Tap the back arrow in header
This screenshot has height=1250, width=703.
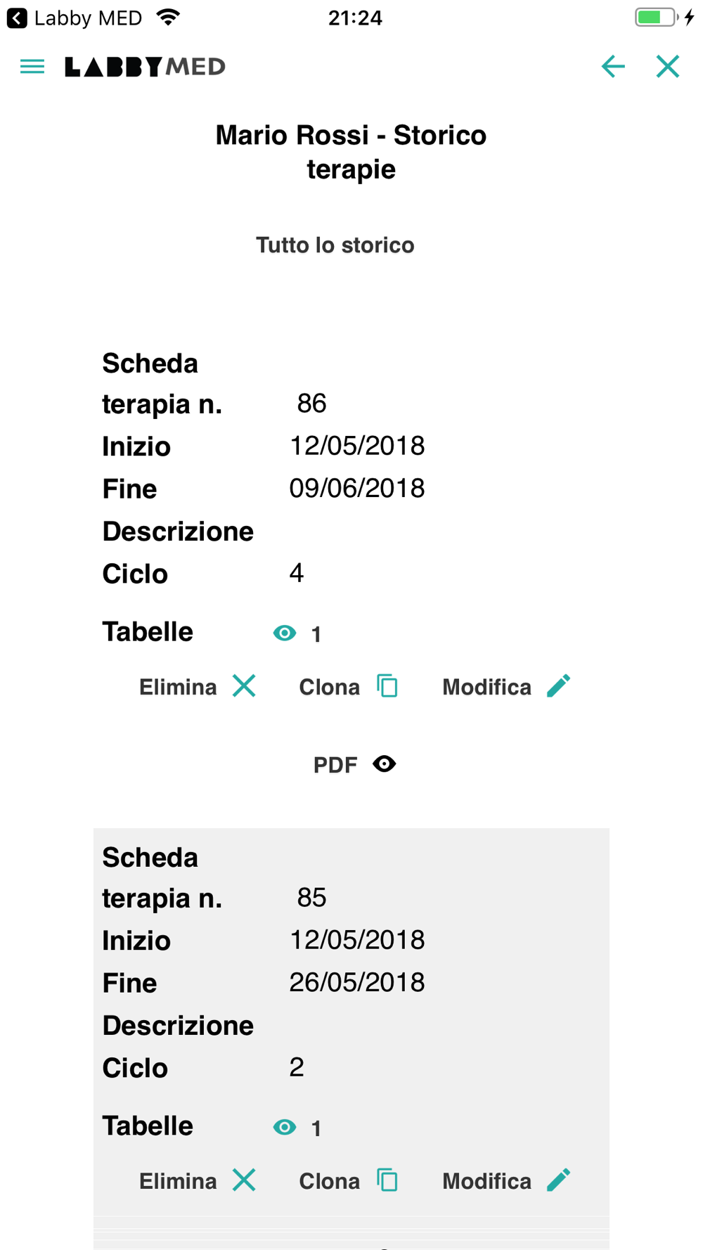613,66
